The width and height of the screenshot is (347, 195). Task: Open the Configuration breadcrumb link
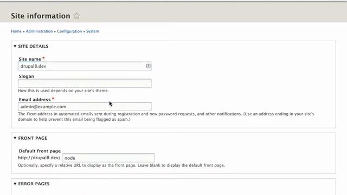tap(69, 31)
